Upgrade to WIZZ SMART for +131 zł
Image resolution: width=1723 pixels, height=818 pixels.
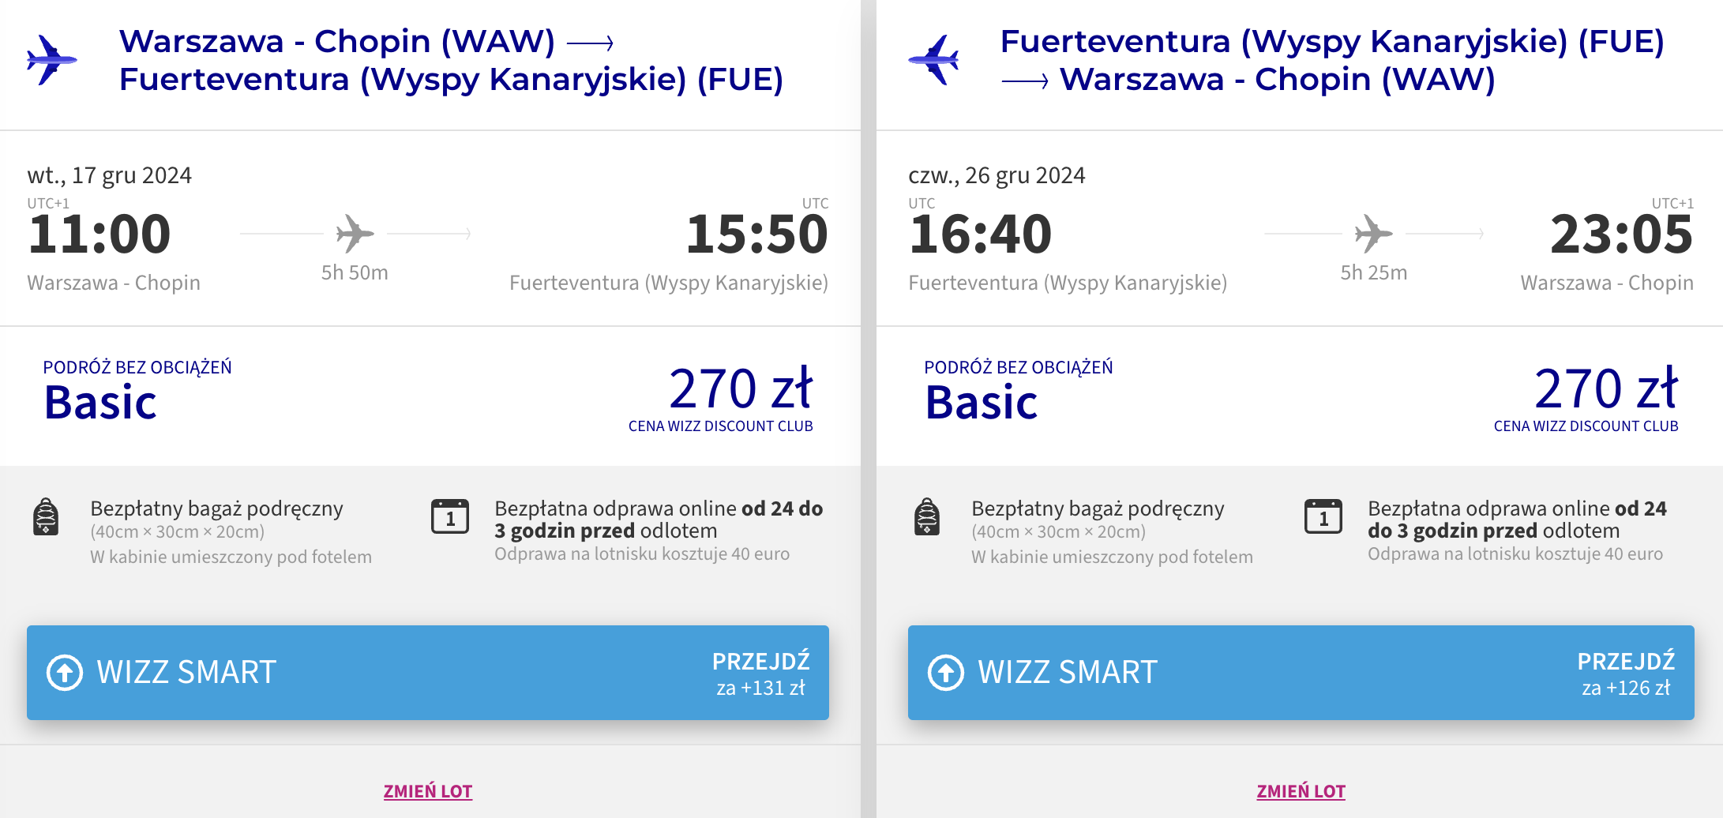click(428, 673)
